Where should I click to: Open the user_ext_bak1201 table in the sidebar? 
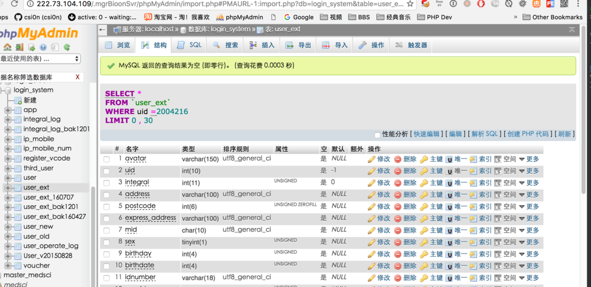[51, 207]
